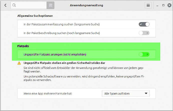Screen dimensions: 173x111
Task: Maximize the Anwendungsverwaltung window
Action: pos(163,5)
